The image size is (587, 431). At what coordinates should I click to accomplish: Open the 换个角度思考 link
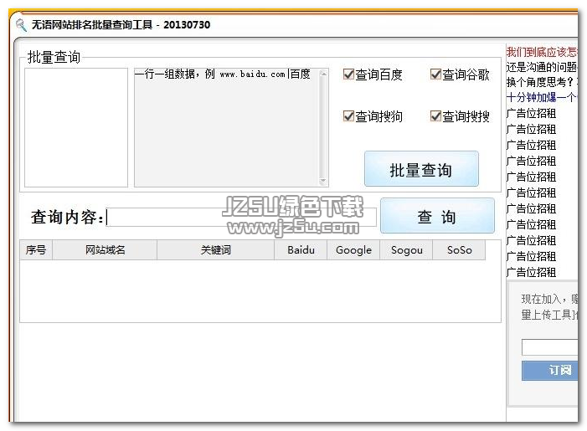pos(542,82)
